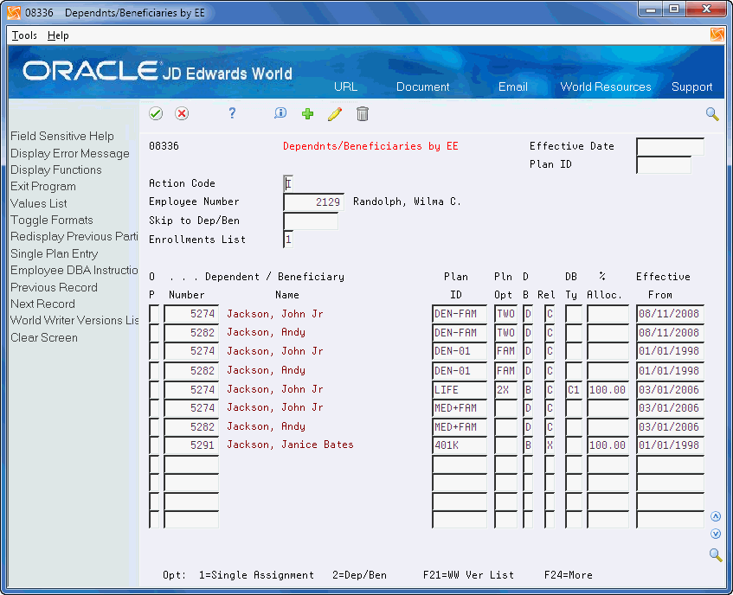Click Effective From 03/01/2006 in LIFE row
Viewport: 733px width, 595px height.
coord(670,389)
